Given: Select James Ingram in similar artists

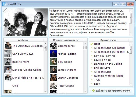Looking at the screenshot, I should 67,70.
